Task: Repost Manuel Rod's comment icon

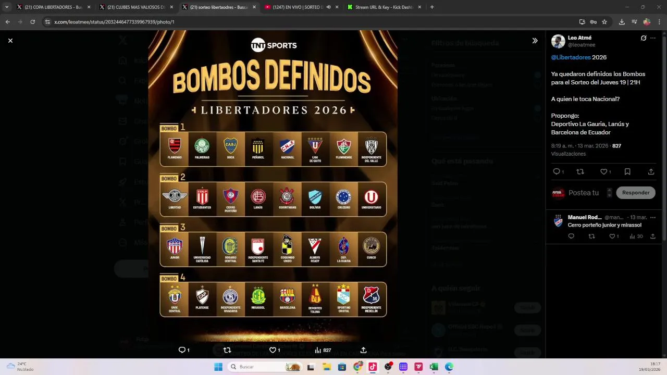Action: [x=591, y=236]
